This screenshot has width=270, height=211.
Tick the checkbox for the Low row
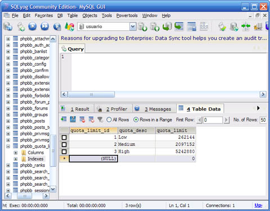[64, 137]
